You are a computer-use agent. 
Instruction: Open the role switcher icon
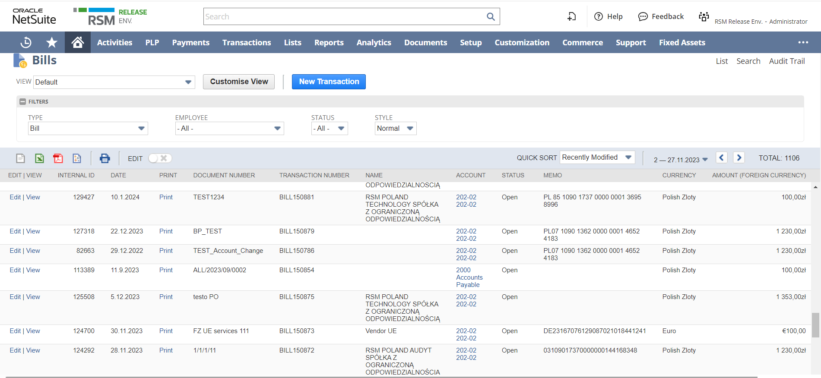704,17
